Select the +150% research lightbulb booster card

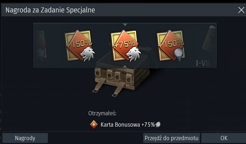[x=171, y=46]
